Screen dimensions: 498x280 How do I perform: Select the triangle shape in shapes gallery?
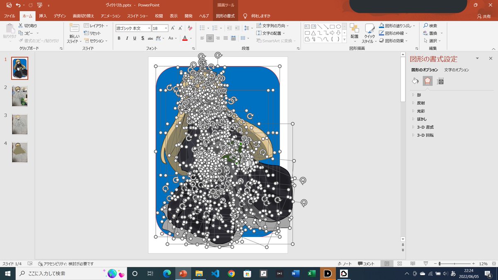coord(313,33)
